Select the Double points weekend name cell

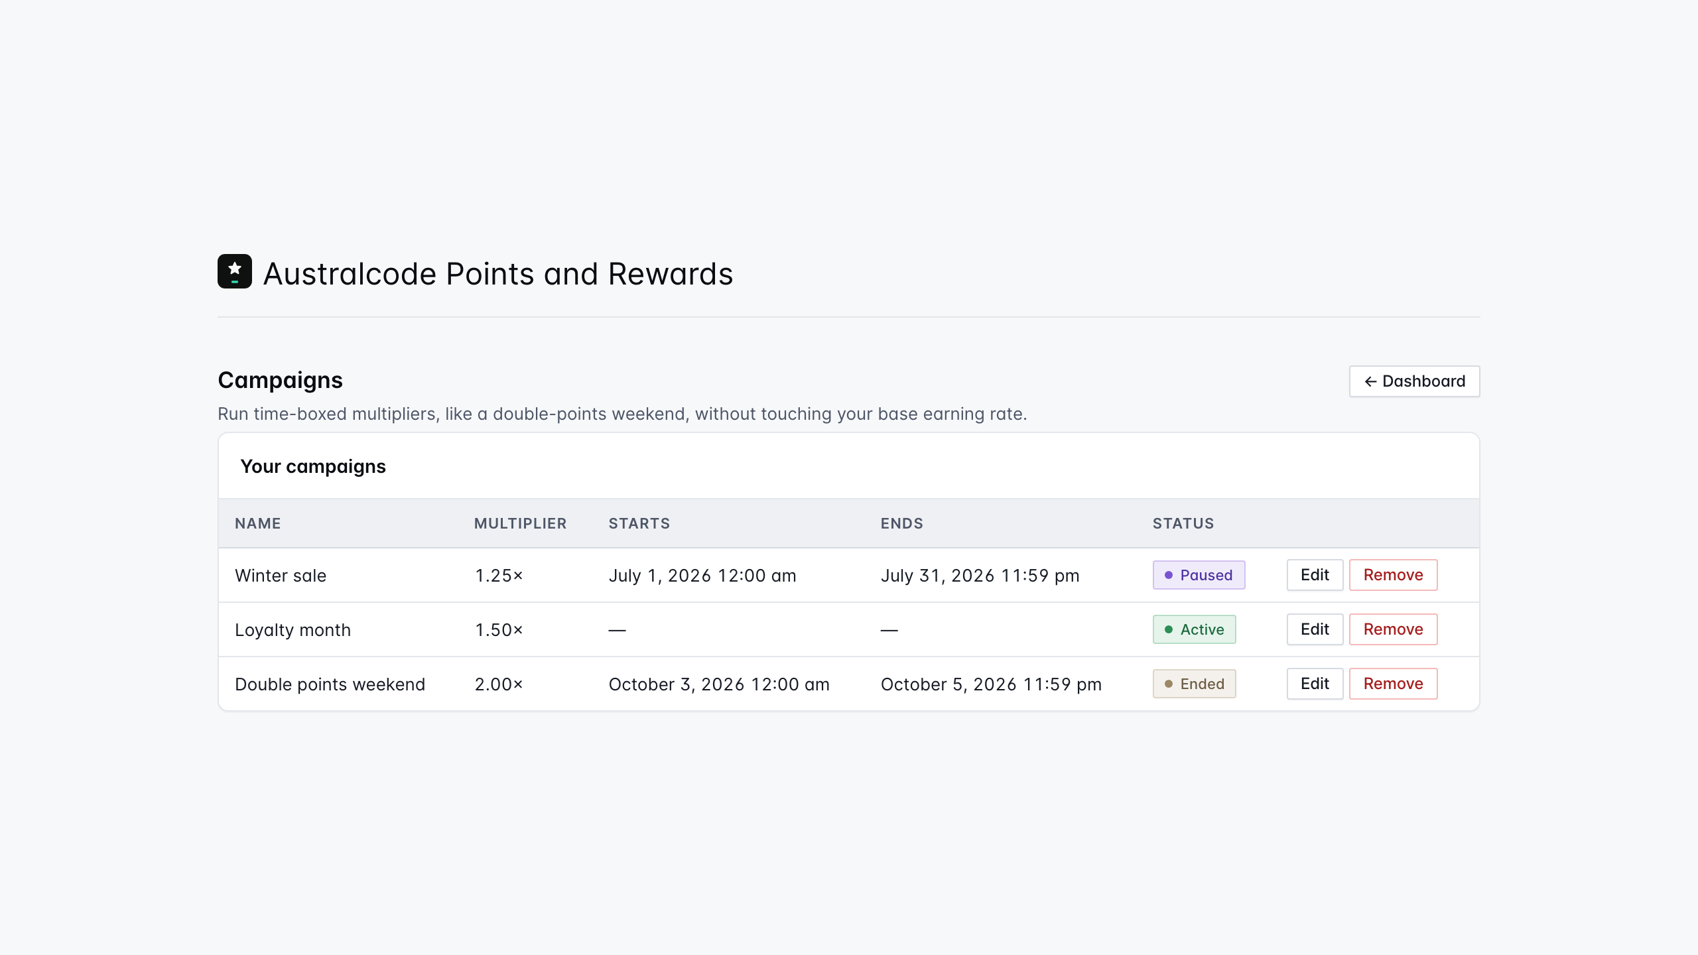330,684
